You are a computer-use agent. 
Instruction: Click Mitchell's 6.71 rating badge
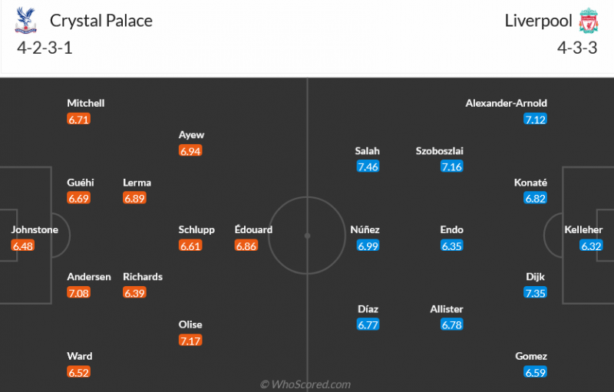pyautogui.click(x=78, y=119)
